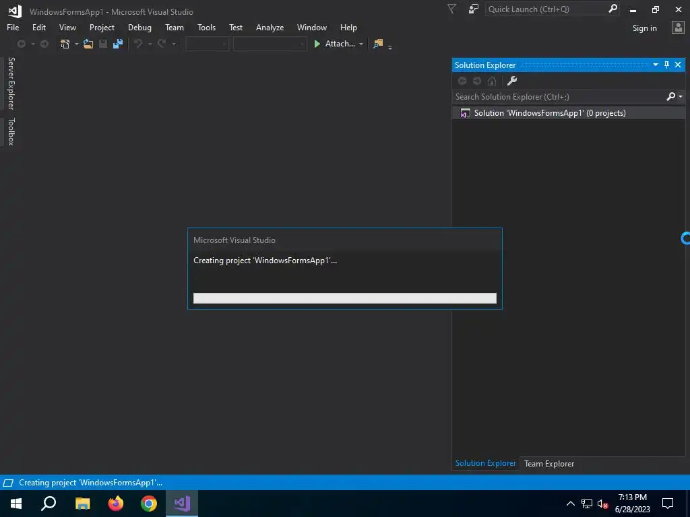Open the Help menu

click(348, 27)
